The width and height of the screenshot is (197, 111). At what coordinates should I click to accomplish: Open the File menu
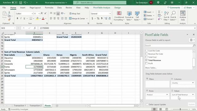click(4, 7)
